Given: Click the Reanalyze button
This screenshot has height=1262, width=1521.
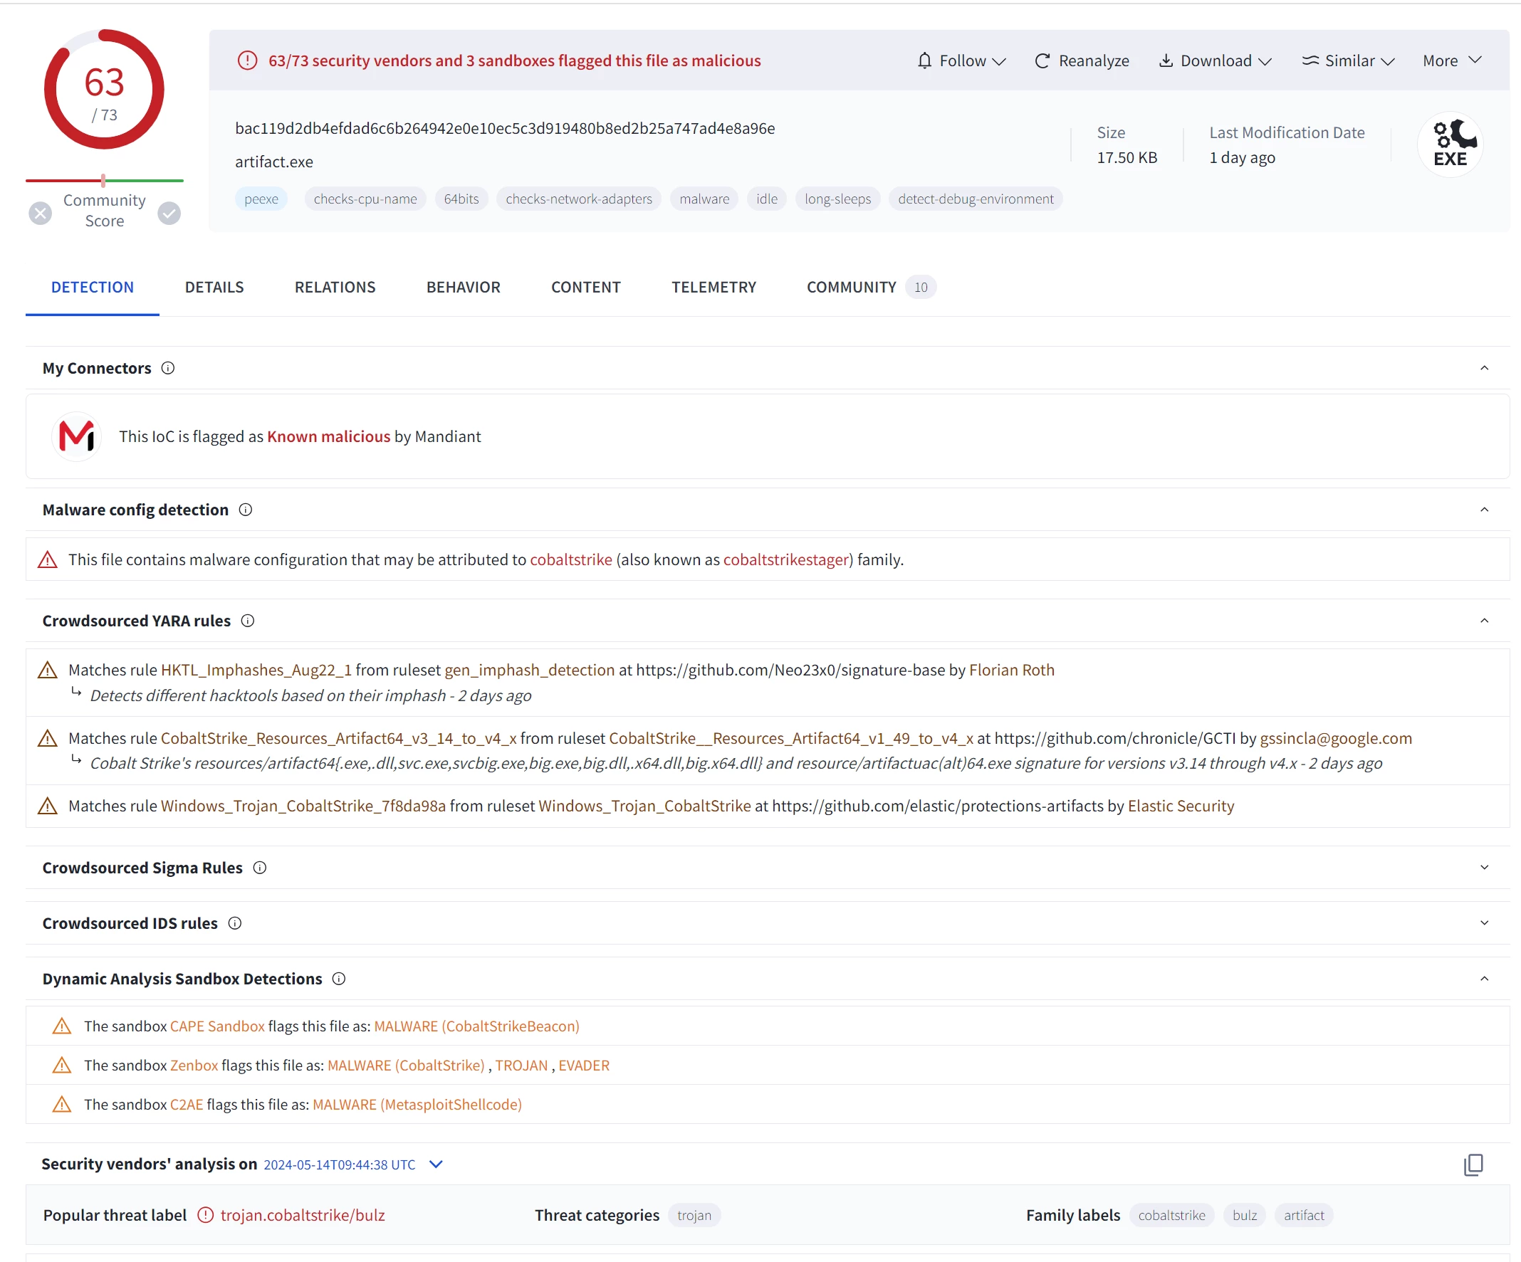Looking at the screenshot, I should pyautogui.click(x=1082, y=61).
